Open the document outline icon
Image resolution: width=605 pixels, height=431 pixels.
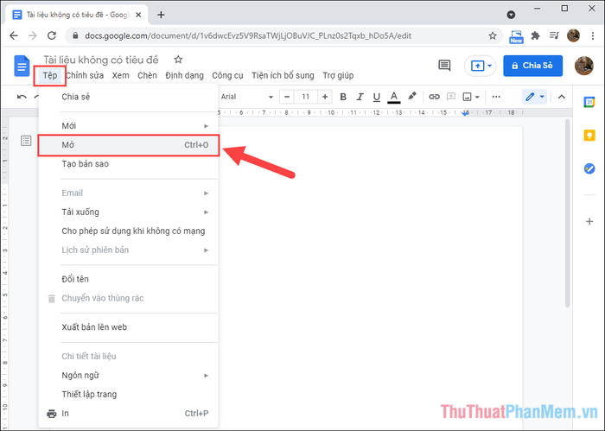27,140
